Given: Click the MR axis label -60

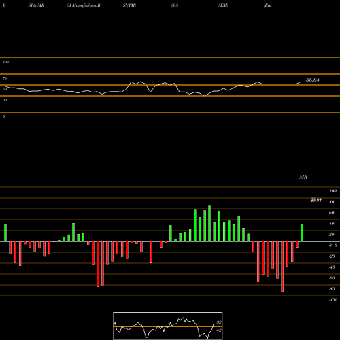Looking at the screenshot, I should 332,278.
